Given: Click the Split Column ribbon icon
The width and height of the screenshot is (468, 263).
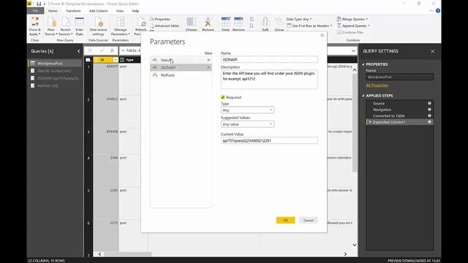Looking at the screenshot, I should (265, 22).
